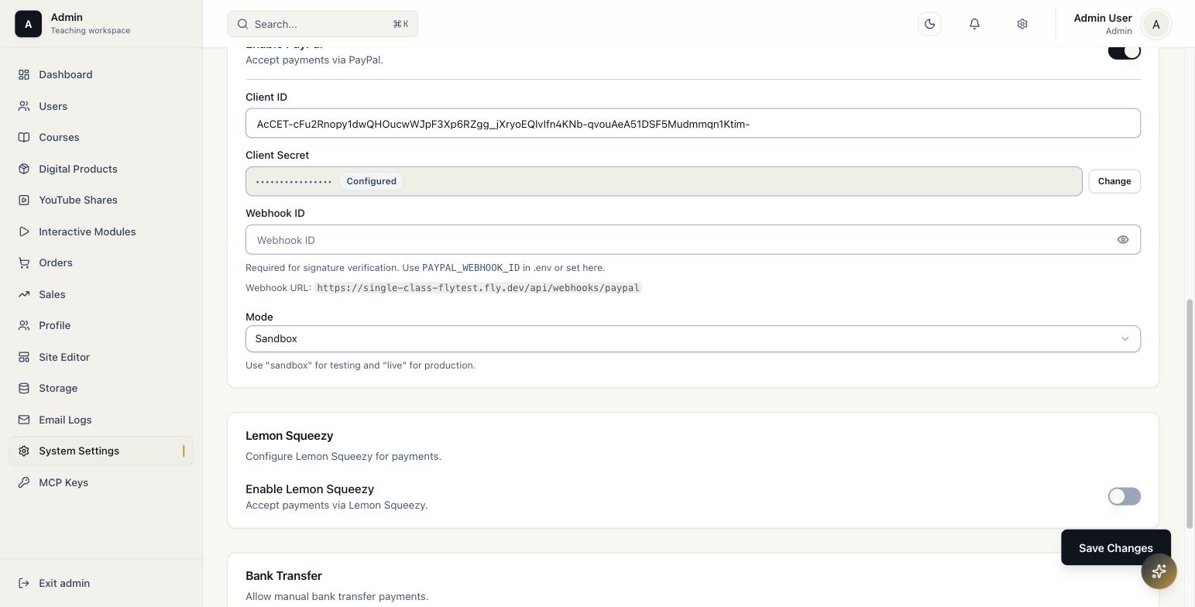Click the chevron in the Mode selector
This screenshot has height=607, width=1195.
click(1125, 339)
